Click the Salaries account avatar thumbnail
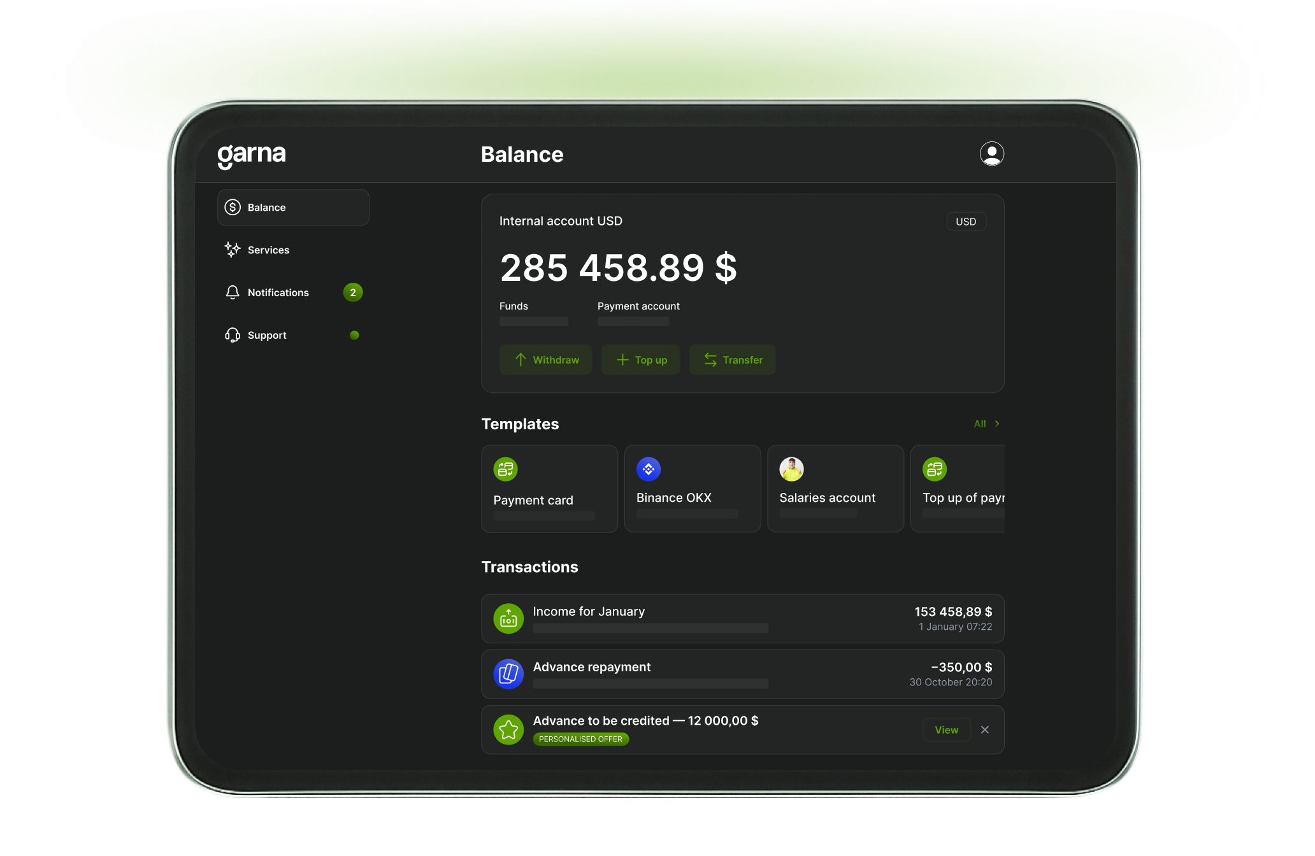The width and height of the screenshot is (1315, 856). [791, 469]
